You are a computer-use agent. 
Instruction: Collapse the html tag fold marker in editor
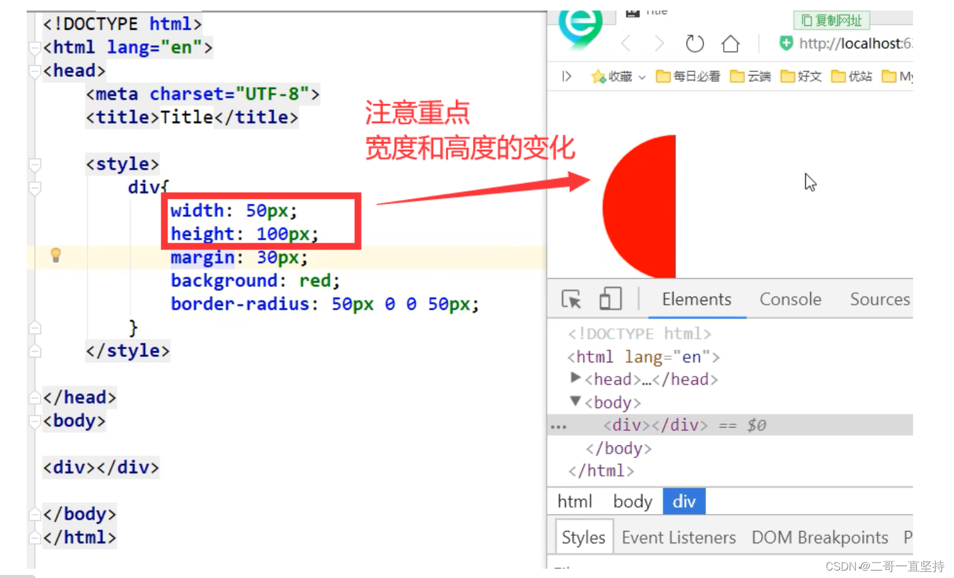[35, 47]
